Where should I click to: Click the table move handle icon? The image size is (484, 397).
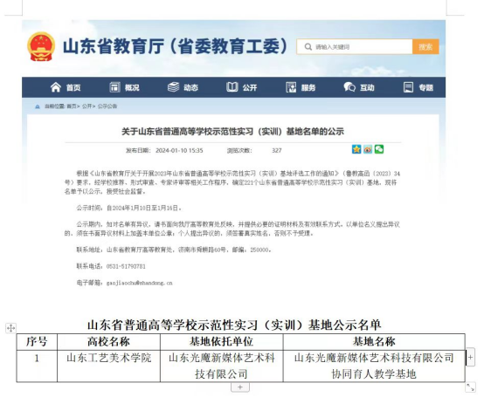[10, 328]
